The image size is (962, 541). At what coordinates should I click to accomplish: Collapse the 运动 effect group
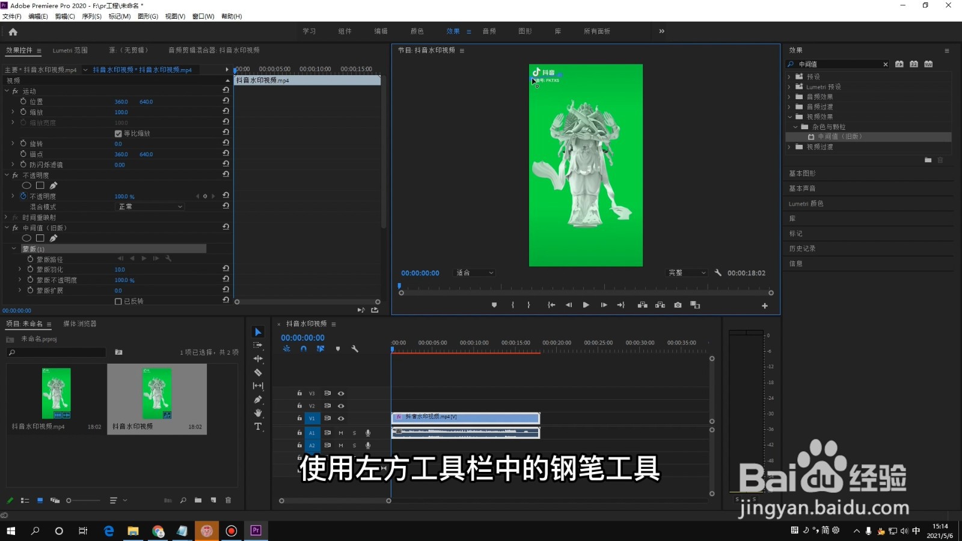(x=7, y=91)
